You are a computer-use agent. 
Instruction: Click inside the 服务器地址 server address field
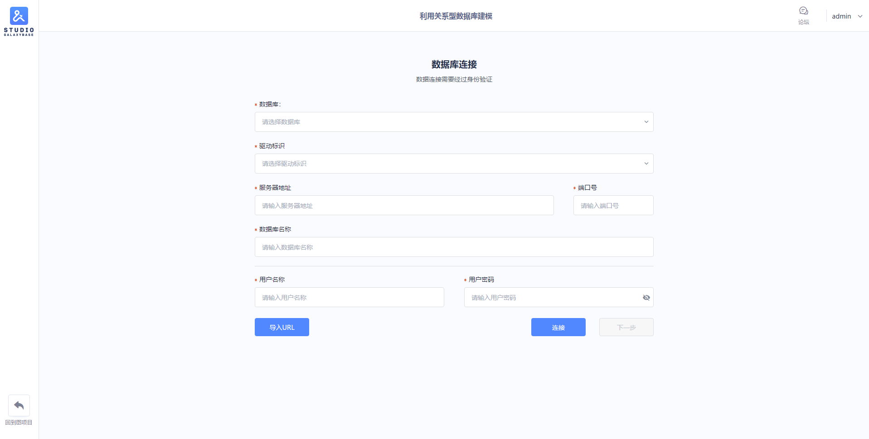[404, 205]
